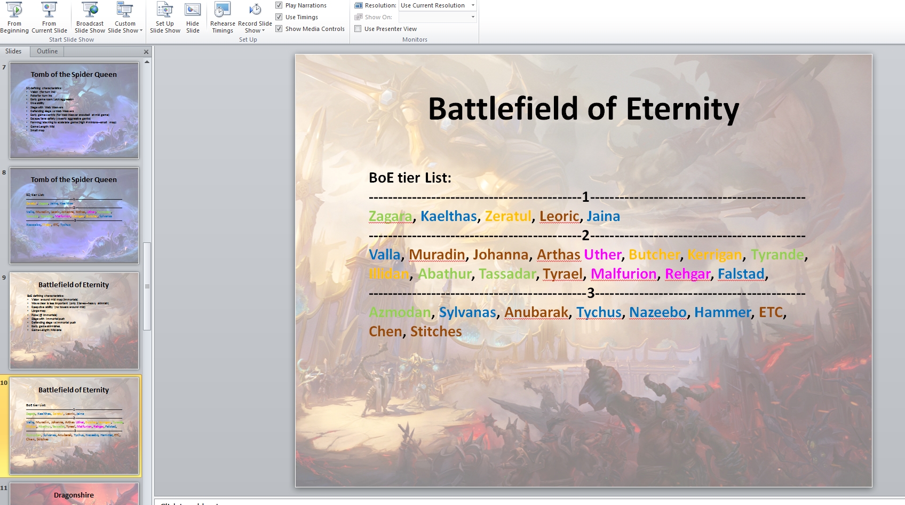Start Rehearse Timings
This screenshot has height=505, width=905.
(x=223, y=18)
